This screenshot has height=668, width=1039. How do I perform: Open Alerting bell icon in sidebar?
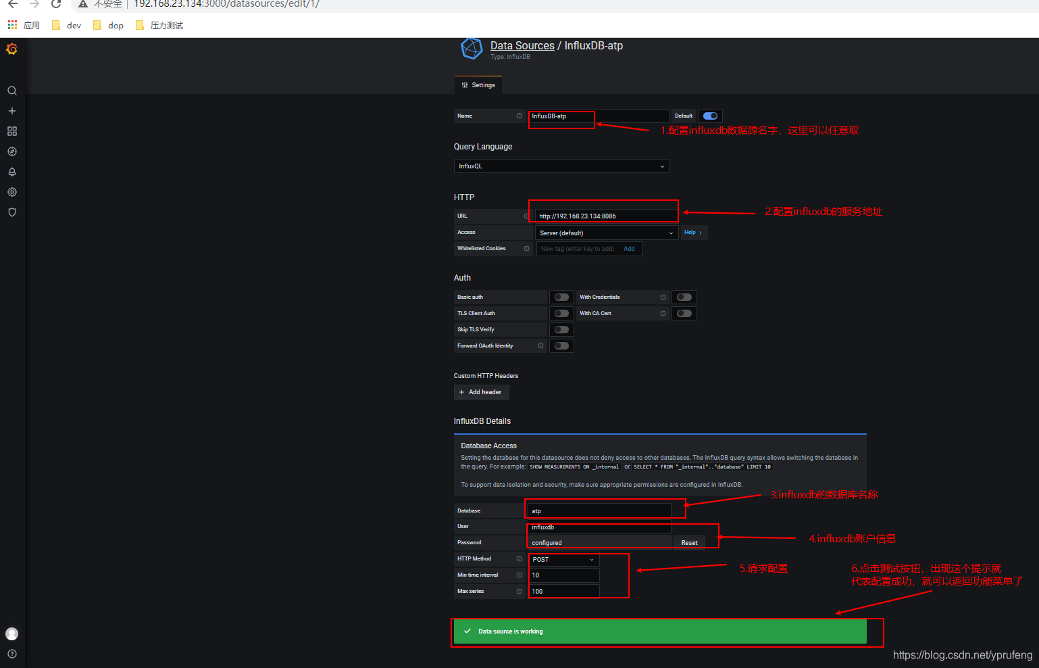[x=12, y=172]
